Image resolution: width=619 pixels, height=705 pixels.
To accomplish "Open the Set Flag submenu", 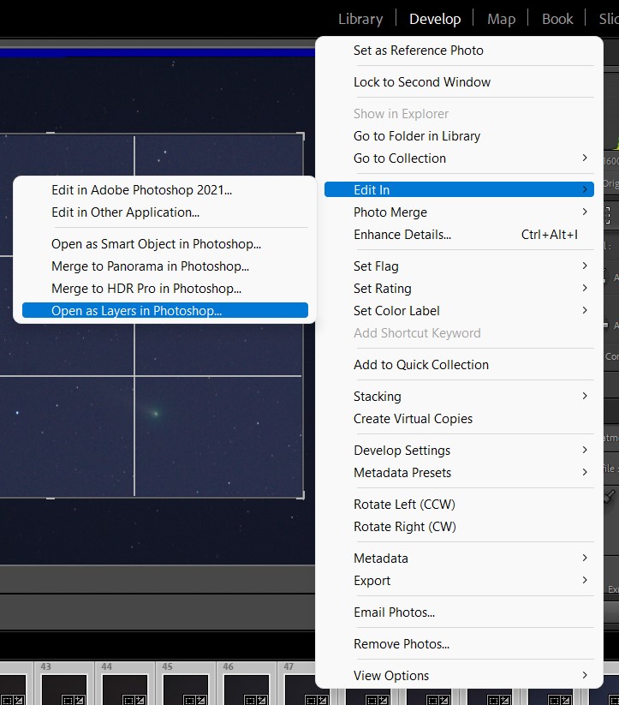I will (459, 266).
